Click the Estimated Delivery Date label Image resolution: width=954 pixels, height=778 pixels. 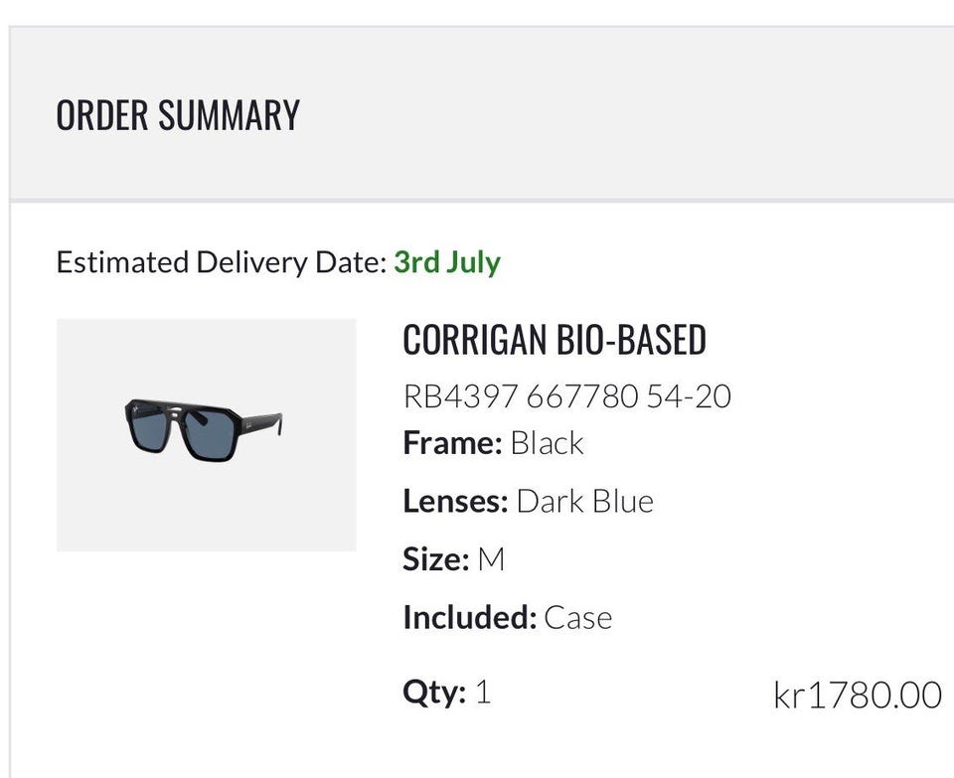click(222, 262)
